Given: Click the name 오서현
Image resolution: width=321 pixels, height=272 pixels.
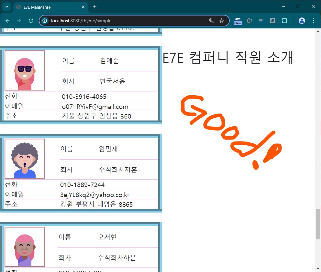Looking at the screenshot, I should 107,237.
